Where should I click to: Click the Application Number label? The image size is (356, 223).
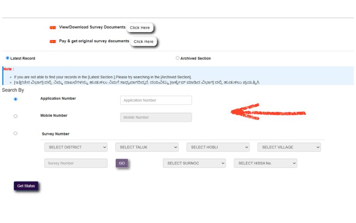tap(58, 98)
